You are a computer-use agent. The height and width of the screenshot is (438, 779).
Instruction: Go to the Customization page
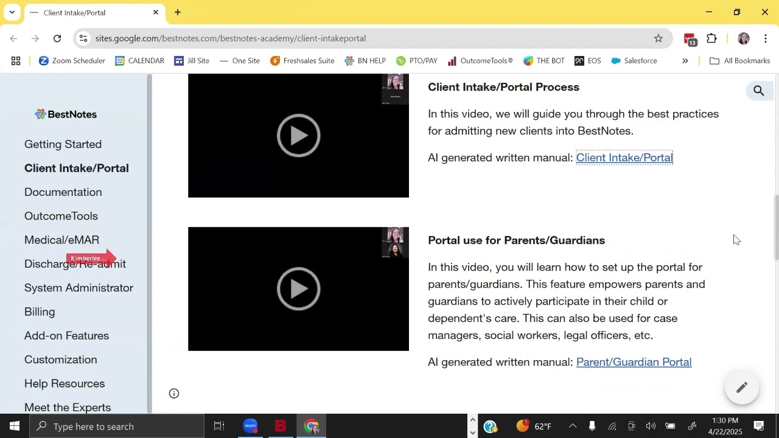[60, 360]
